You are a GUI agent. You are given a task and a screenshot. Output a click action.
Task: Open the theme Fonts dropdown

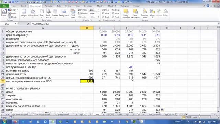[13, 13]
